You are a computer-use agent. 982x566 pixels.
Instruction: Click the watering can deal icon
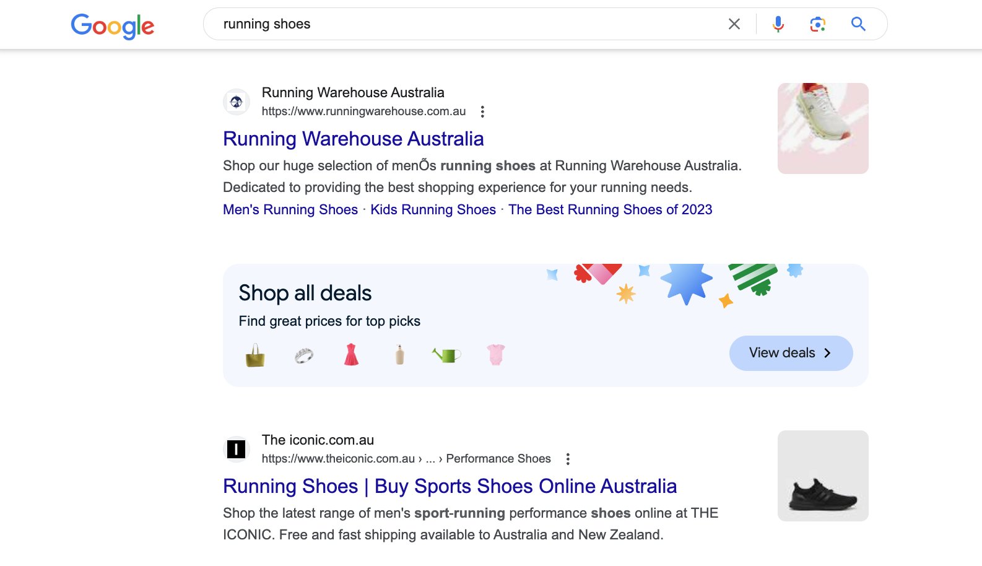[x=447, y=354]
